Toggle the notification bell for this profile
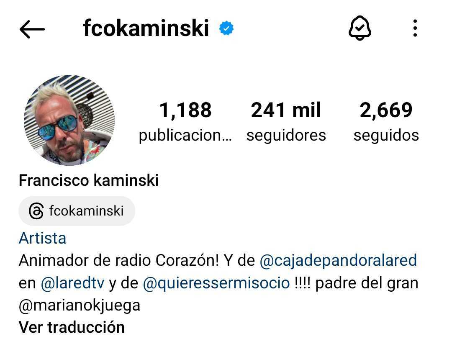Image resolution: width=452 pixels, height=344 pixels. pos(360,28)
